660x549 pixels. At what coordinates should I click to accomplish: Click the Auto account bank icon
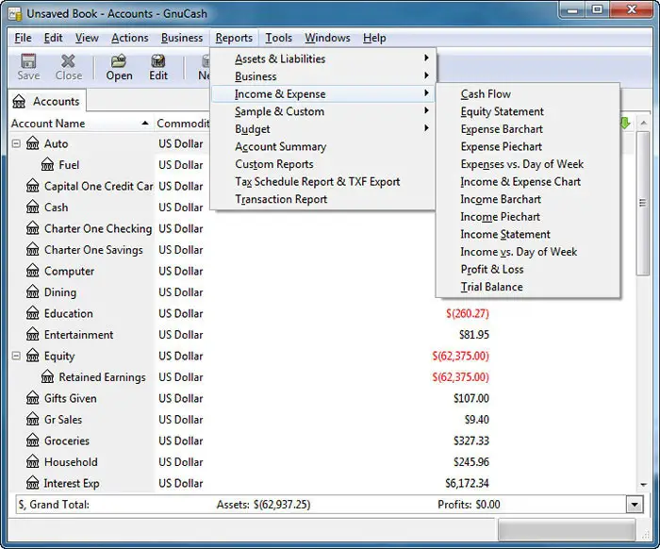[x=33, y=143]
